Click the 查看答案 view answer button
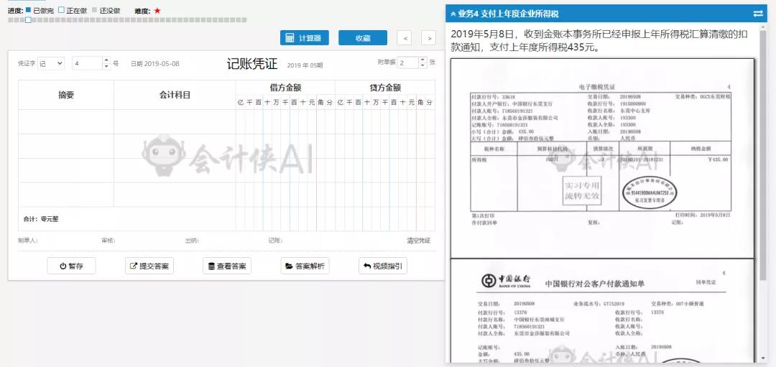This screenshot has height=367, width=776. (x=227, y=266)
